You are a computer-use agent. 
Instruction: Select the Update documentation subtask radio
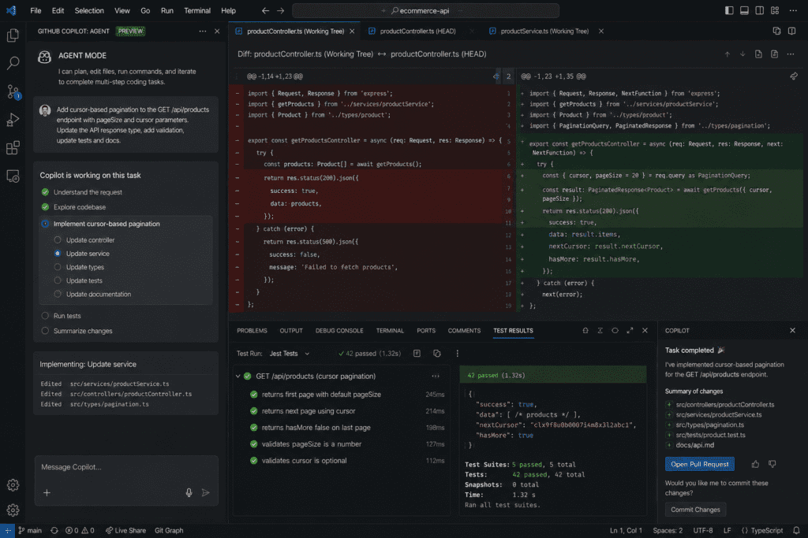click(x=58, y=294)
